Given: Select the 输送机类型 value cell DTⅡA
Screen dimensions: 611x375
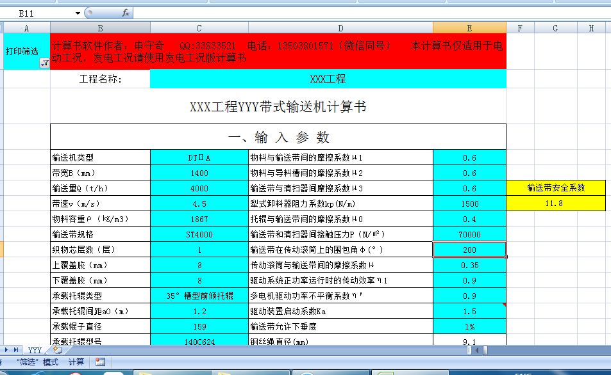Looking at the screenshot, I should pyautogui.click(x=199, y=157).
